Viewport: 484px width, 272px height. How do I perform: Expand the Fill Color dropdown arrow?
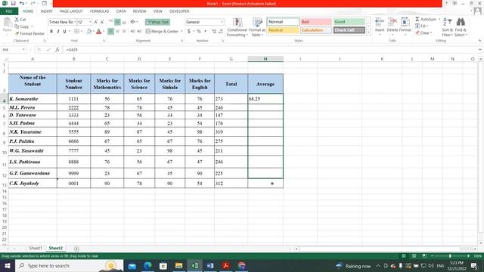pyautogui.click(x=93, y=31)
